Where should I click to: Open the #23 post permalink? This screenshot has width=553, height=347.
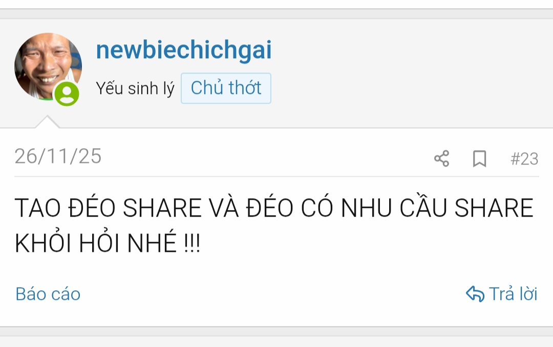[524, 159]
